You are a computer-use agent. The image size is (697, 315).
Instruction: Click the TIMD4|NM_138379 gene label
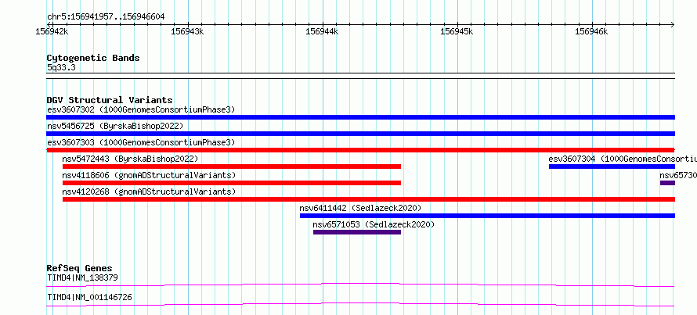click(x=82, y=278)
